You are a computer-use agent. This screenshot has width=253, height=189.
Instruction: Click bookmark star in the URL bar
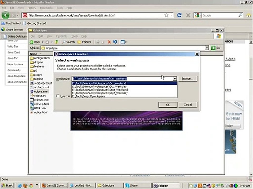(166, 15)
